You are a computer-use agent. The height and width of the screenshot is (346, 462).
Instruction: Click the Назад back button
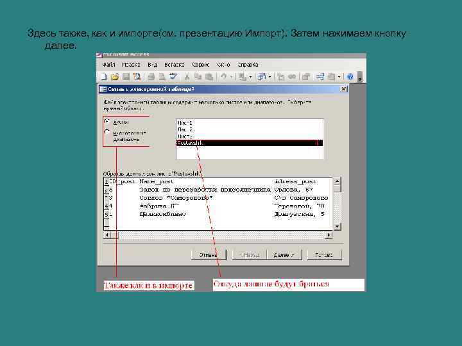point(250,255)
